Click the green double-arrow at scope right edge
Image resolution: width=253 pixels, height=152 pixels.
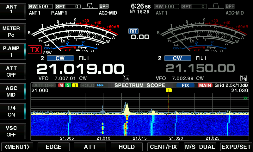[x=246, y=98]
